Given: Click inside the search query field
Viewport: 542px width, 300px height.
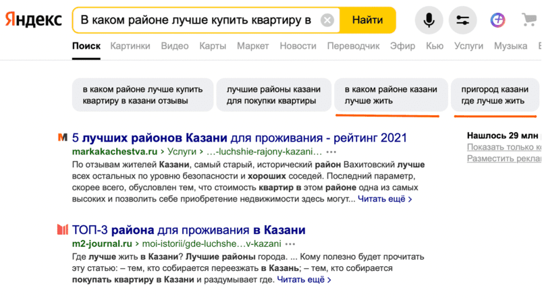Looking at the screenshot, I should [x=196, y=20].
